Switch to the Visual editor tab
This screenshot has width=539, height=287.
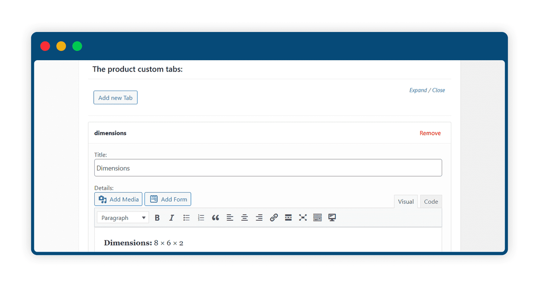point(406,202)
